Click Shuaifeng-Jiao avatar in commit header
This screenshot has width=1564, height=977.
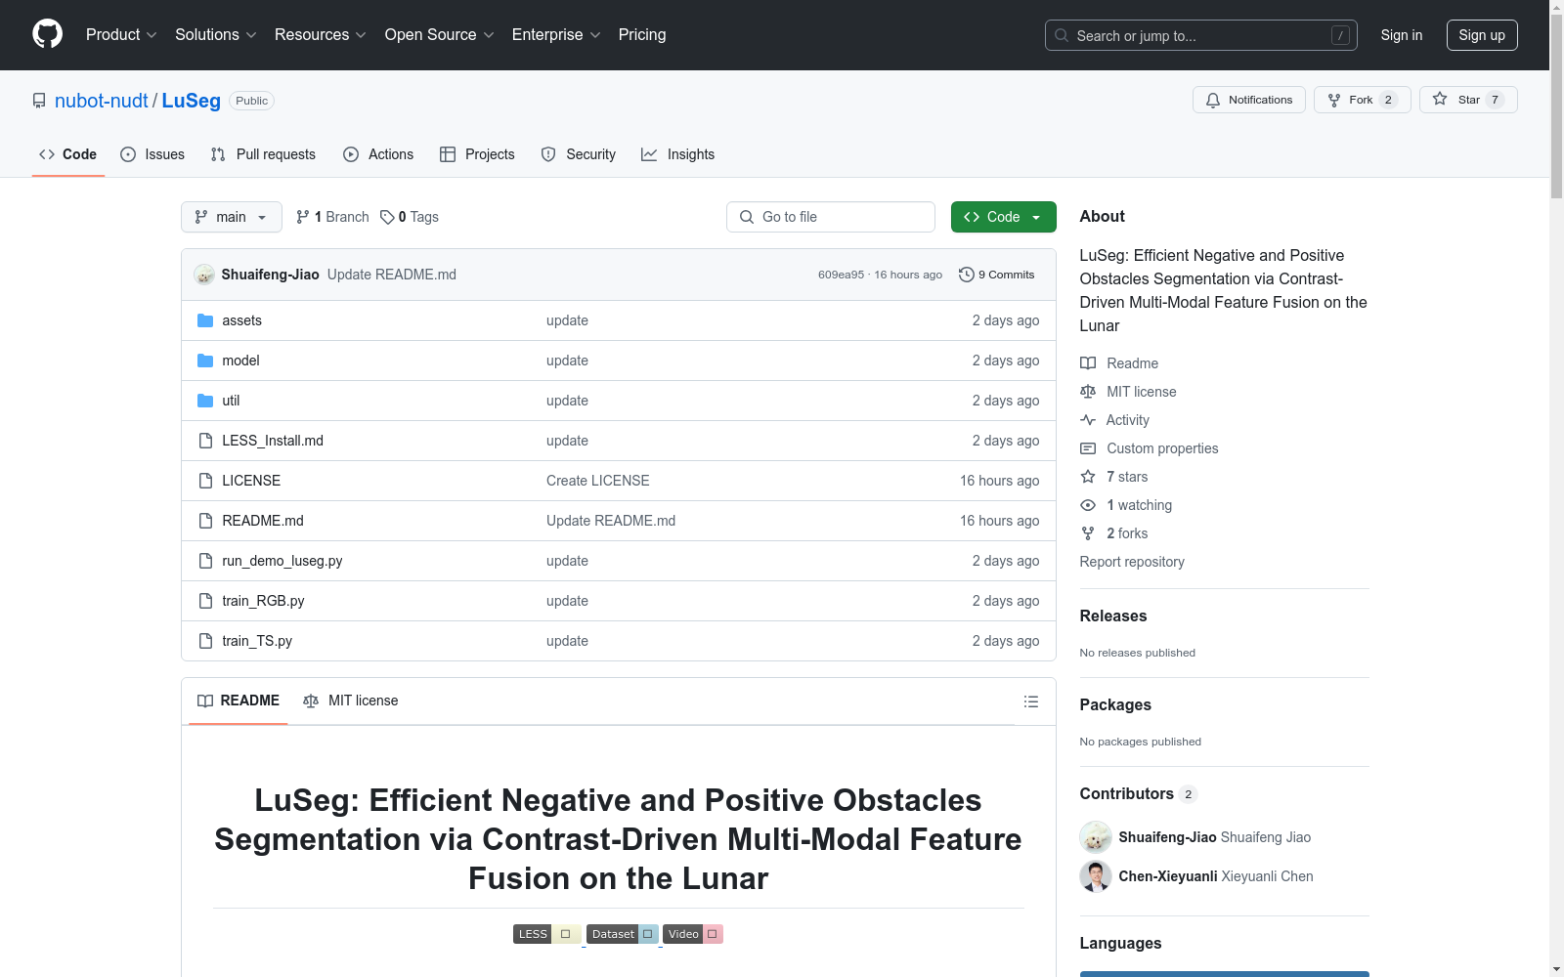(x=204, y=275)
